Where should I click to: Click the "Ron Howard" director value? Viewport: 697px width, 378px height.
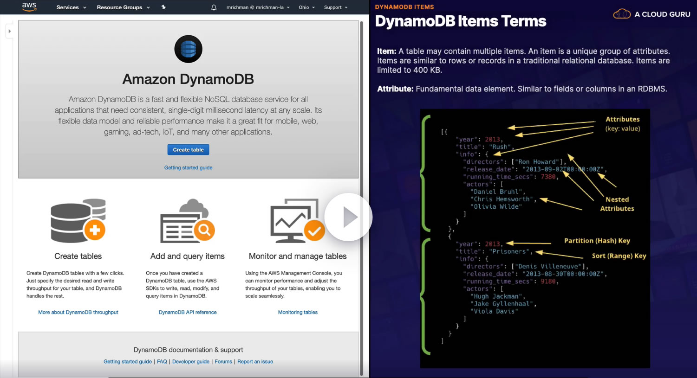(537, 162)
